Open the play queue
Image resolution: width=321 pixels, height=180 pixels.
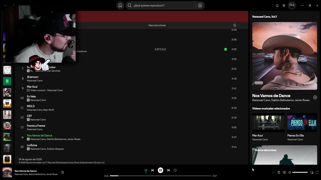click(279, 172)
